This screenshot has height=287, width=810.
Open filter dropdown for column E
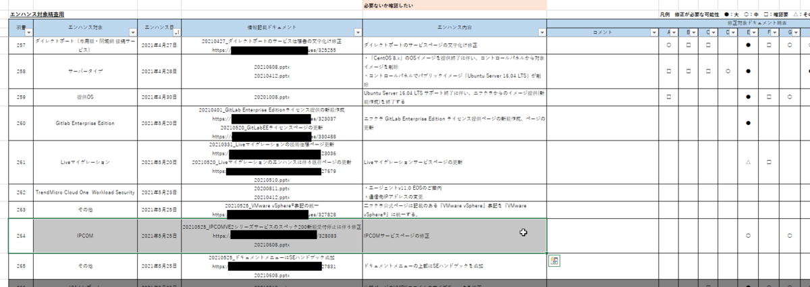coord(755,32)
